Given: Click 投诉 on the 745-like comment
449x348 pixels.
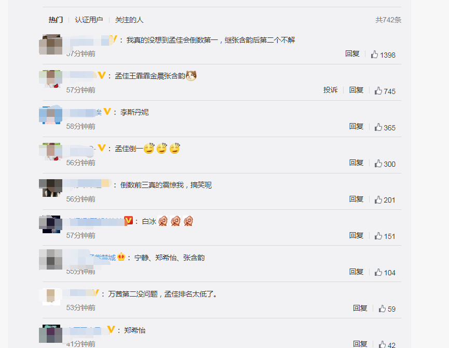Looking at the screenshot, I should click(331, 90).
